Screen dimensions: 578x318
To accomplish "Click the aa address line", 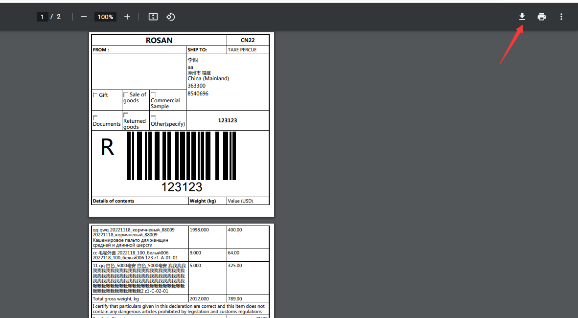I will (190, 68).
